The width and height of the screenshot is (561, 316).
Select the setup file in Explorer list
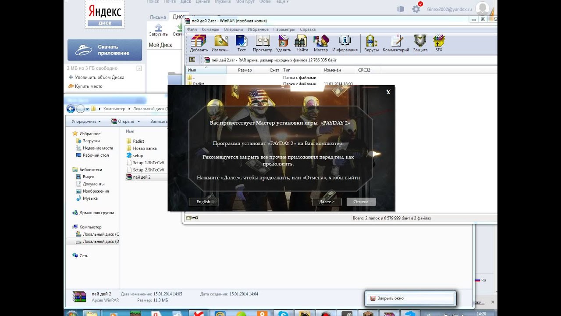pos(135,155)
